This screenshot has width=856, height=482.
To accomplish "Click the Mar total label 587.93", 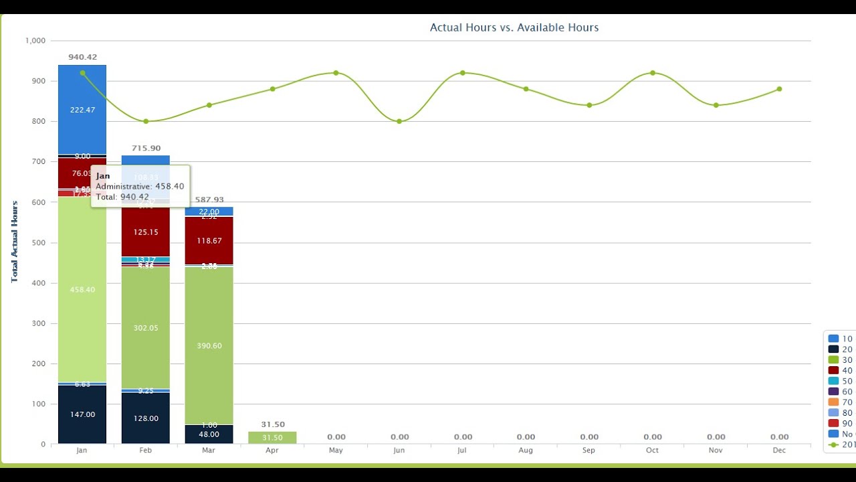I will [209, 199].
